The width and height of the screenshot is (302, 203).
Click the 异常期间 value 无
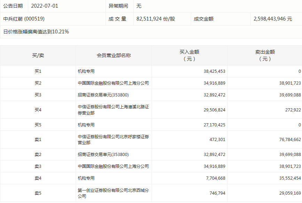click(139, 6)
